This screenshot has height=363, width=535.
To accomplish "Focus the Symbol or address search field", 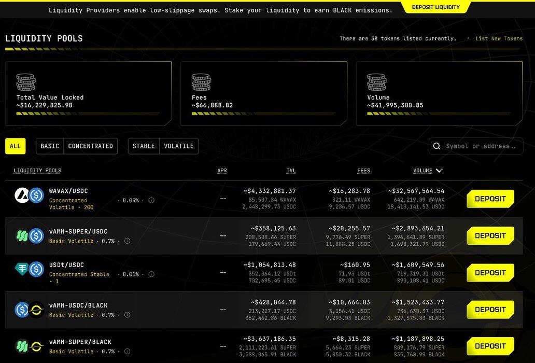I will [x=481, y=146].
